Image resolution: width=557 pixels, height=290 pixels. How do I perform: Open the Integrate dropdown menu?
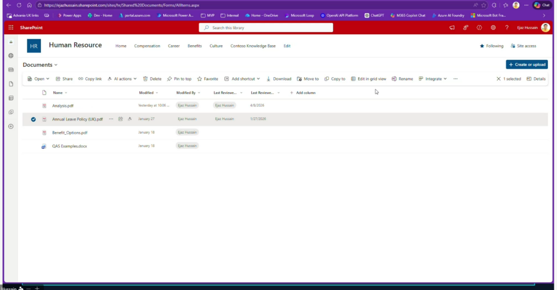point(432,79)
